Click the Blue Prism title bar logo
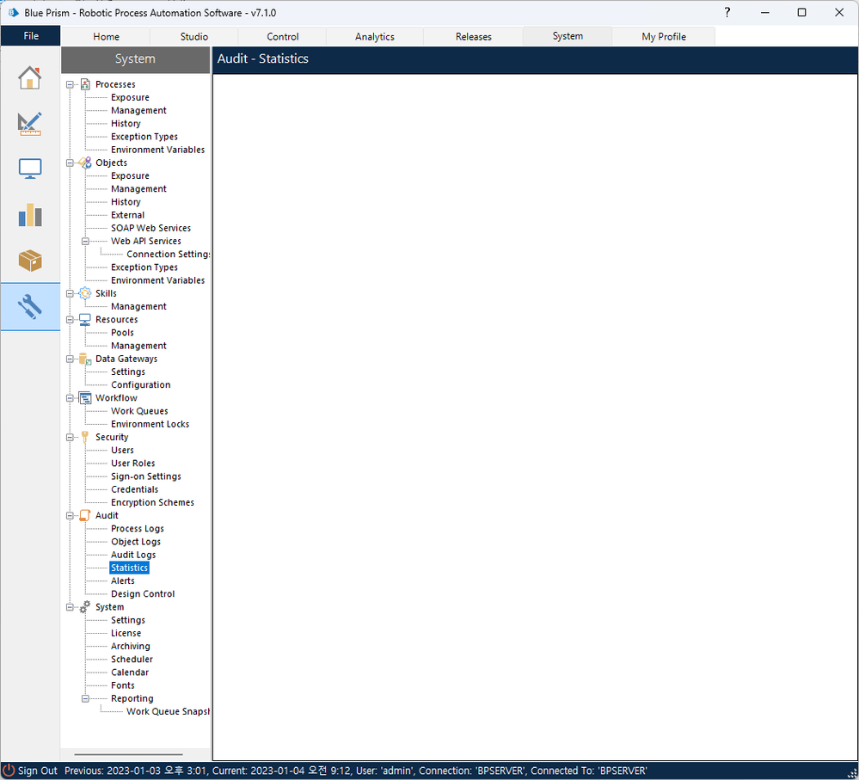This screenshot has height=780, width=859. tap(13, 13)
